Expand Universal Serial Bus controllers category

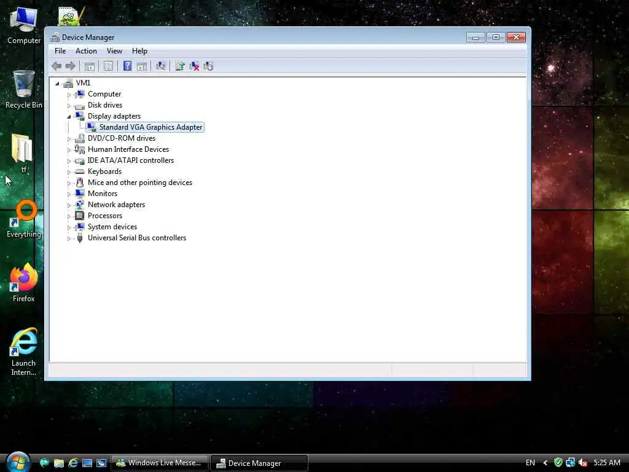coord(69,239)
